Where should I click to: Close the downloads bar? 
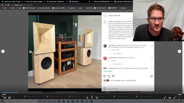[x=182, y=96]
